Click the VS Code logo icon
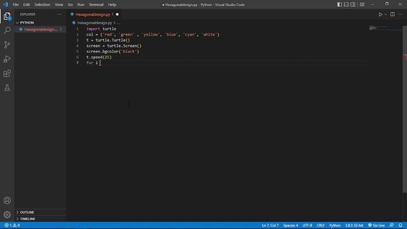 (x=6, y=4)
